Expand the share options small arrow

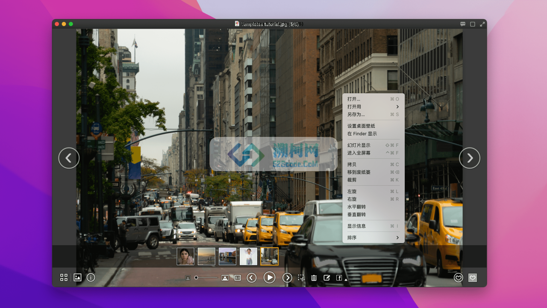346,279
